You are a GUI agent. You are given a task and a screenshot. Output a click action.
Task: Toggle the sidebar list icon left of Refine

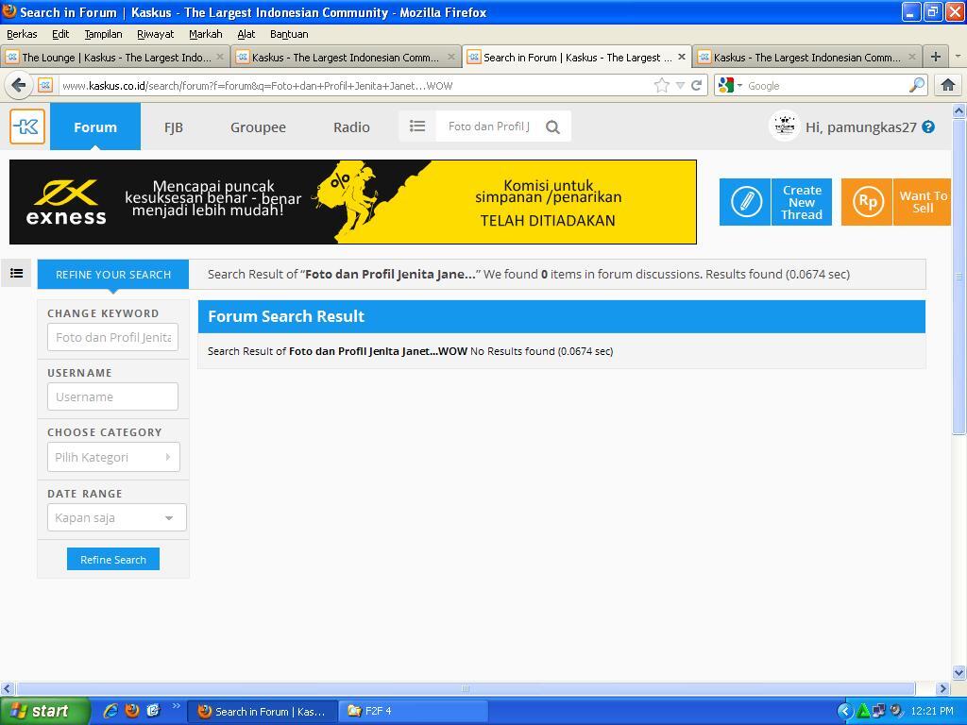pyautogui.click(x=17, y=273)
